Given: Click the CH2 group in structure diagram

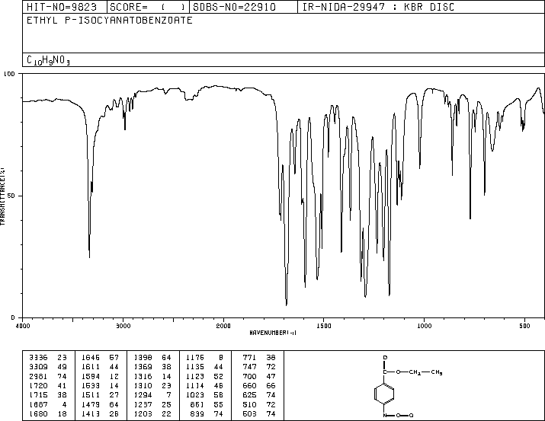Looking at the screenshot, I should coord(415,372).
